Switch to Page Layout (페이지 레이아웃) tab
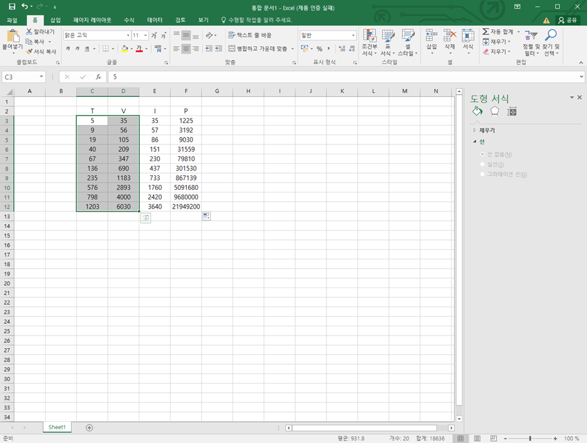 click(92, 20)
